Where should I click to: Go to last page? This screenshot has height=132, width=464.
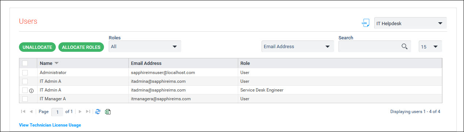click(x=88, y=112)
